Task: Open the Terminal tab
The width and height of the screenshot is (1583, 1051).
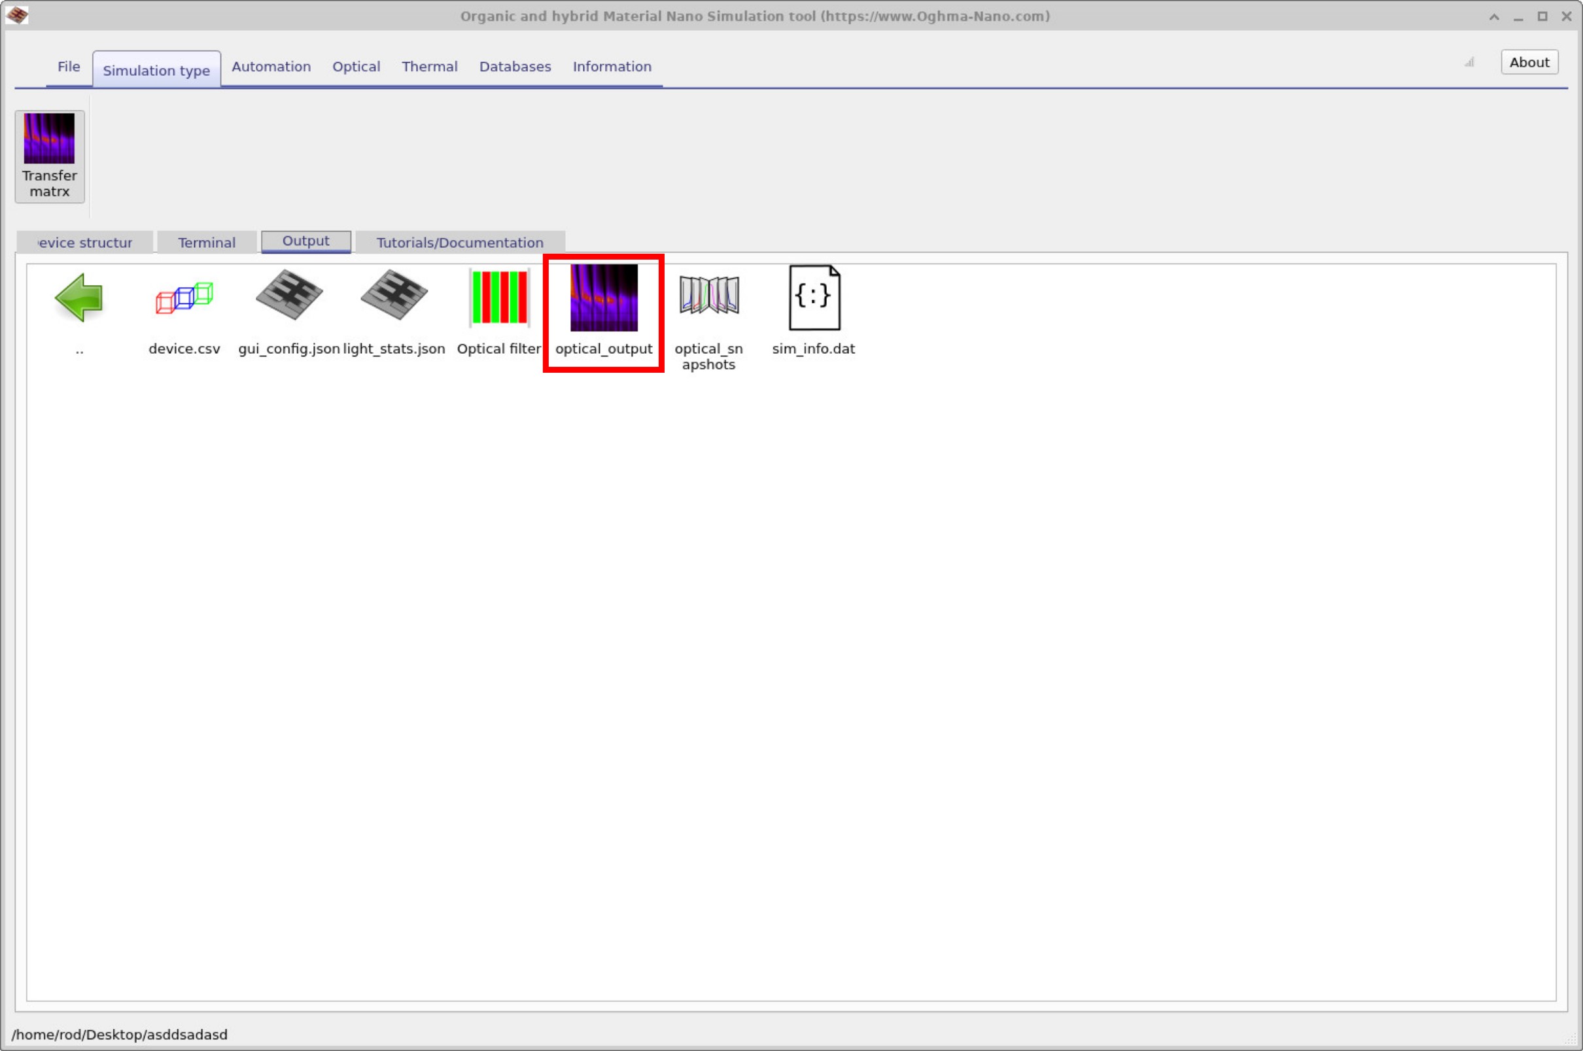Action: [207, 243]
